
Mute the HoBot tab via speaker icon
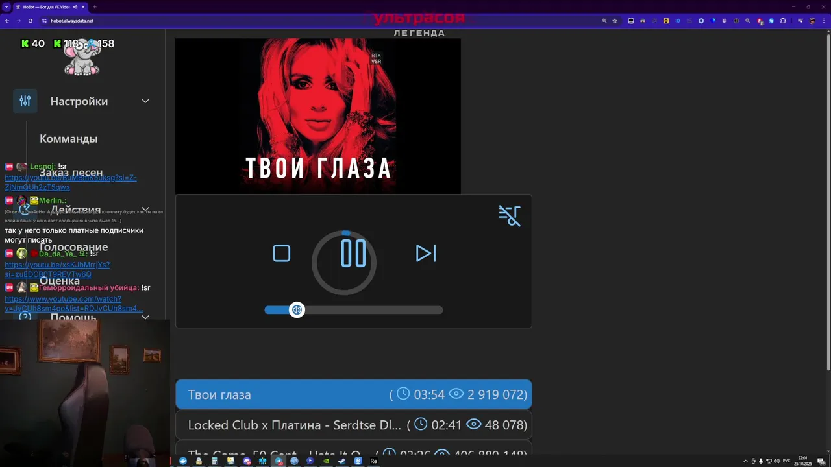click(75, 7)
